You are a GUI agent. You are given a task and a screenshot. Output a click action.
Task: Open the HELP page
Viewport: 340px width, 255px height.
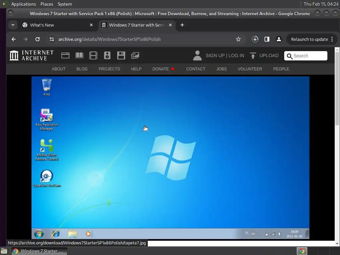point(136,69)
